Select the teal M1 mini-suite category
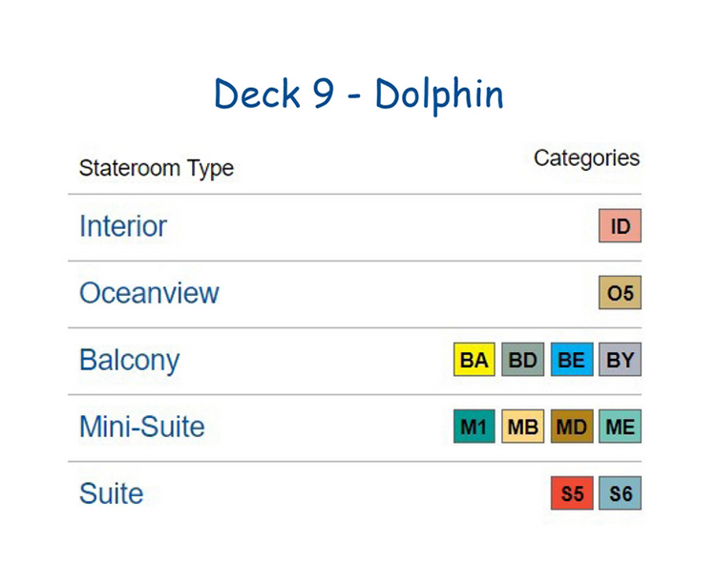Screen dimensions: 716x565 point(474,427)
